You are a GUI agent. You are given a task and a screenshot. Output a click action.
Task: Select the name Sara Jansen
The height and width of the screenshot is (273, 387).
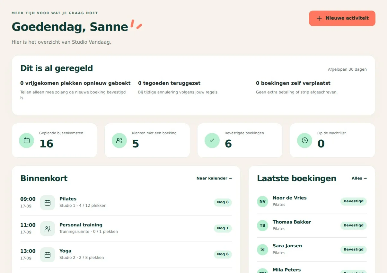[287, 246]
